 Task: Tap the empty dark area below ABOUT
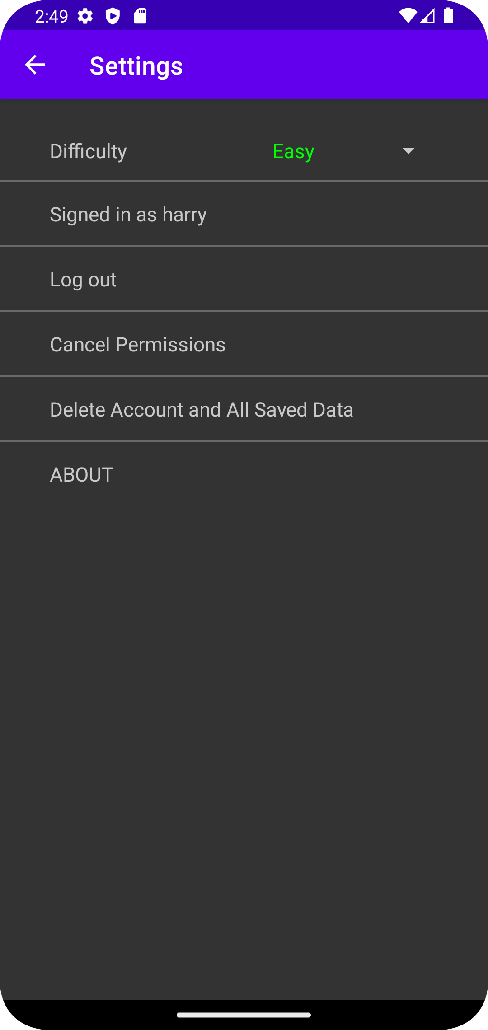[244, 723]
